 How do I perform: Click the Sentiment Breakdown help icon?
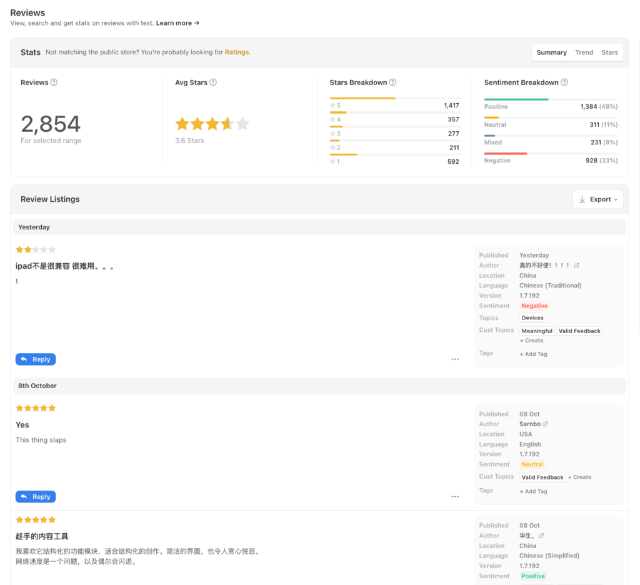[564, 82]
